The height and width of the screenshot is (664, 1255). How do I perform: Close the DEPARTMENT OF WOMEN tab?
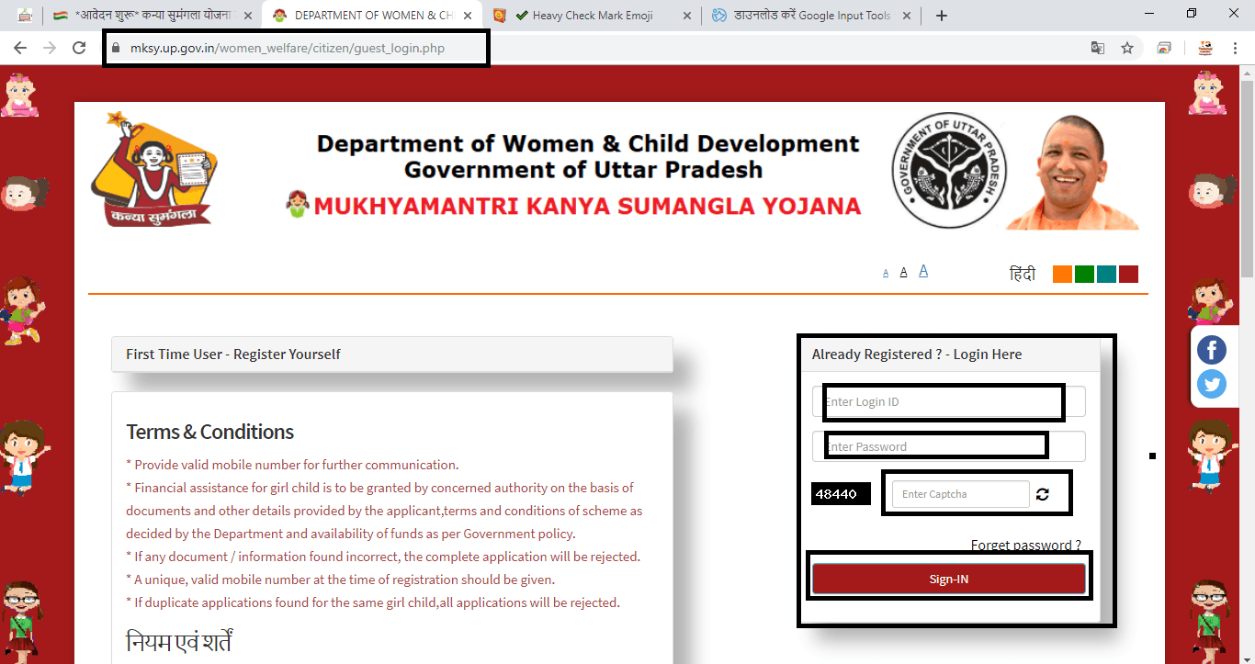point(468,16)
